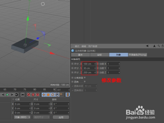Image resolution: width=164 pixels, height=123 pixels.
Task: Click the 尺寸 . Z spinner arrows
Action: [x=95, y=72]
